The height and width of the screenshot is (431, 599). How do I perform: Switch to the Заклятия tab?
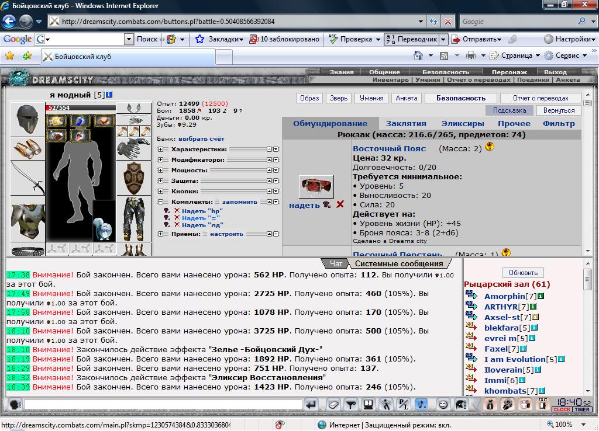[406, 124]
